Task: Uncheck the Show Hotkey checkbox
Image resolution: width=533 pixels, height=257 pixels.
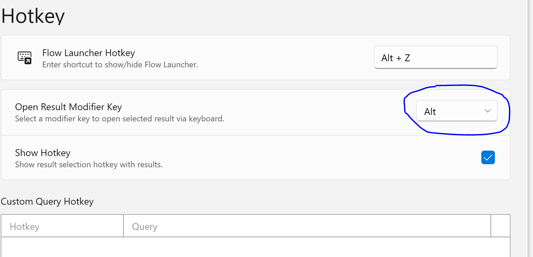Action: click(488, 157)
